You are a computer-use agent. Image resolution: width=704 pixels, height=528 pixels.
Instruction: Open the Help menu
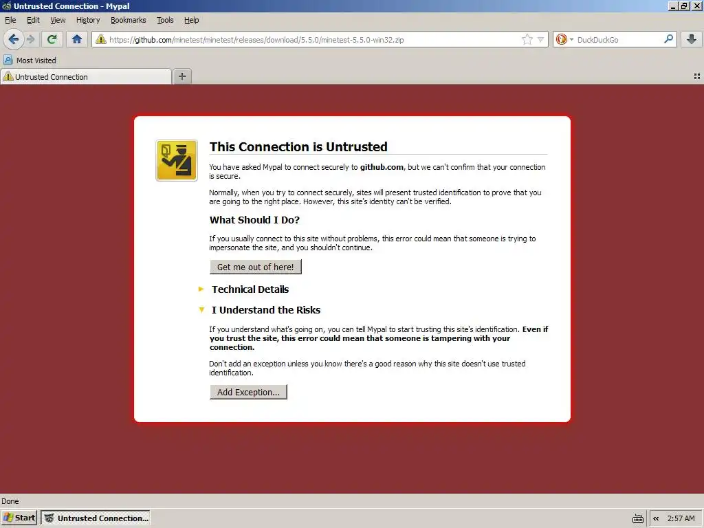click(192, 20)
